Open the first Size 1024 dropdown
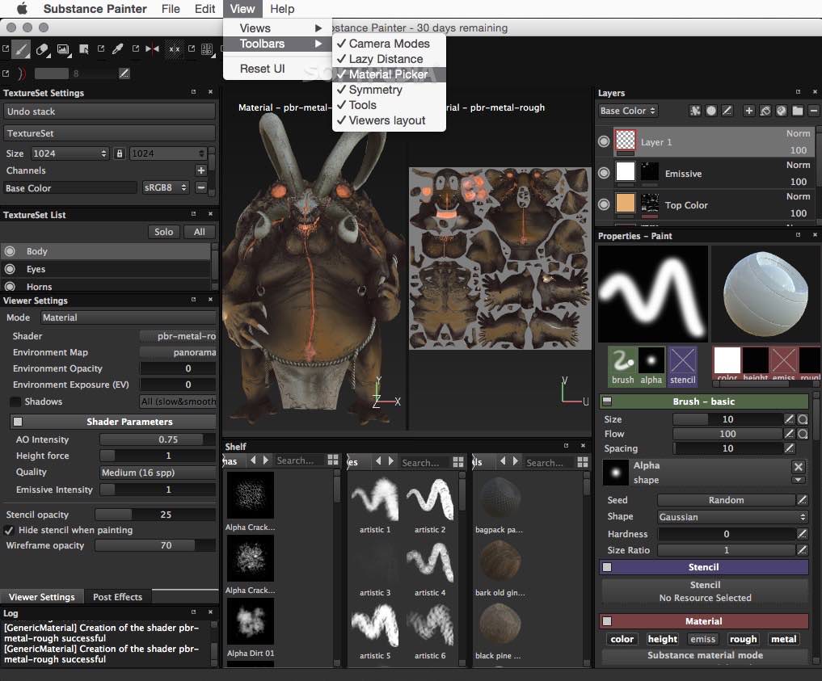822x681 pixels. tap(70, 153)
